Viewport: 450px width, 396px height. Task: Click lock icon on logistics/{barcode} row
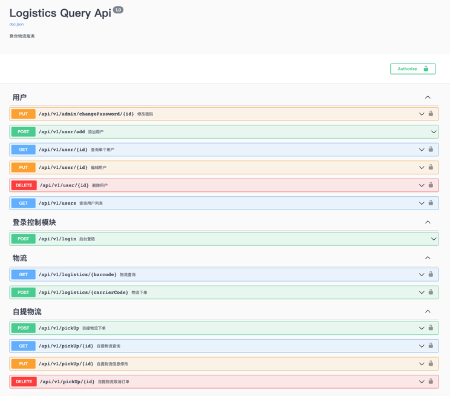point(431,274)
